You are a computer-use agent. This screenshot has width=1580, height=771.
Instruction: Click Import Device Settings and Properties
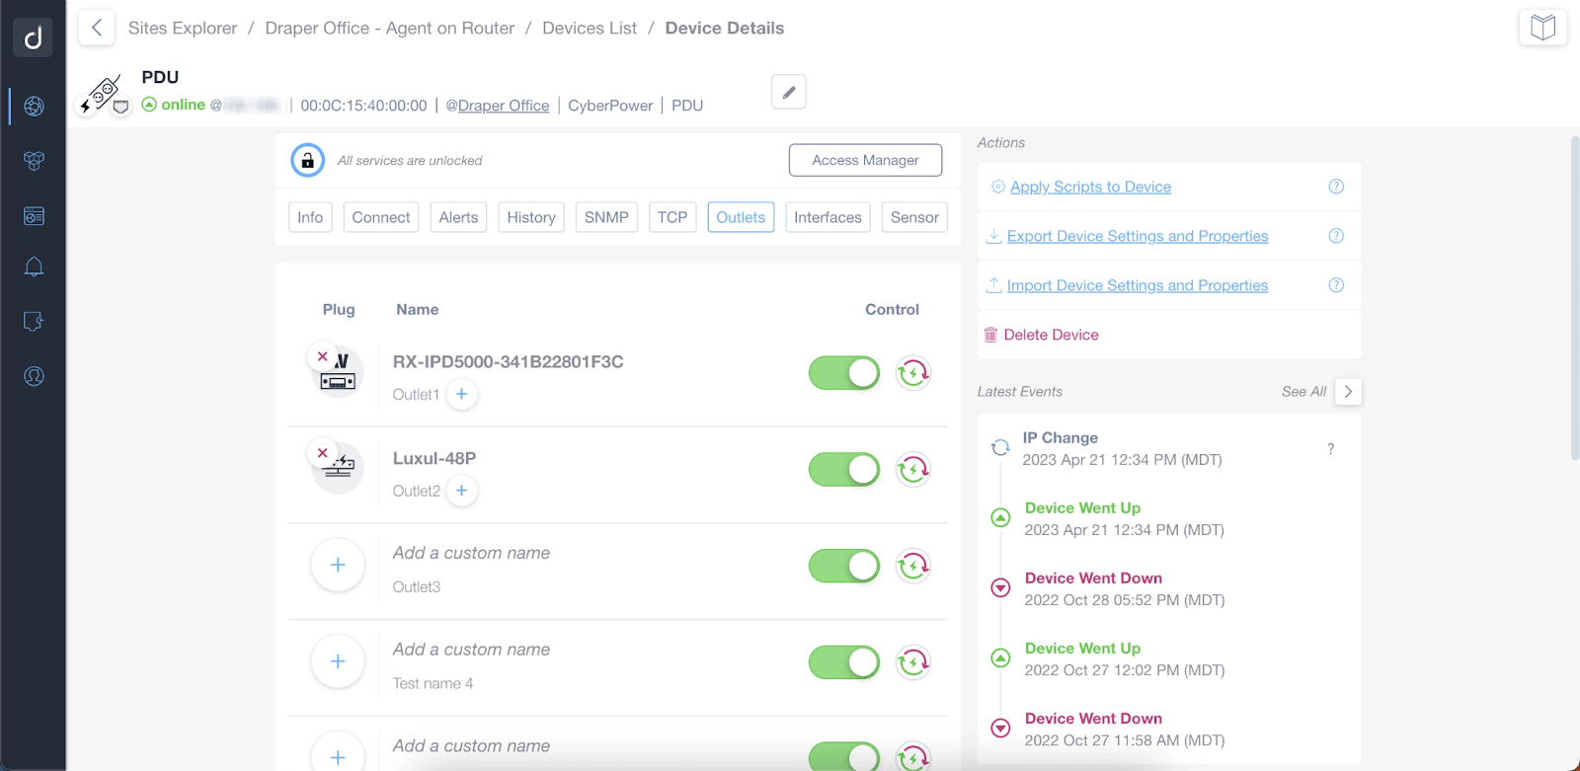1138,285
